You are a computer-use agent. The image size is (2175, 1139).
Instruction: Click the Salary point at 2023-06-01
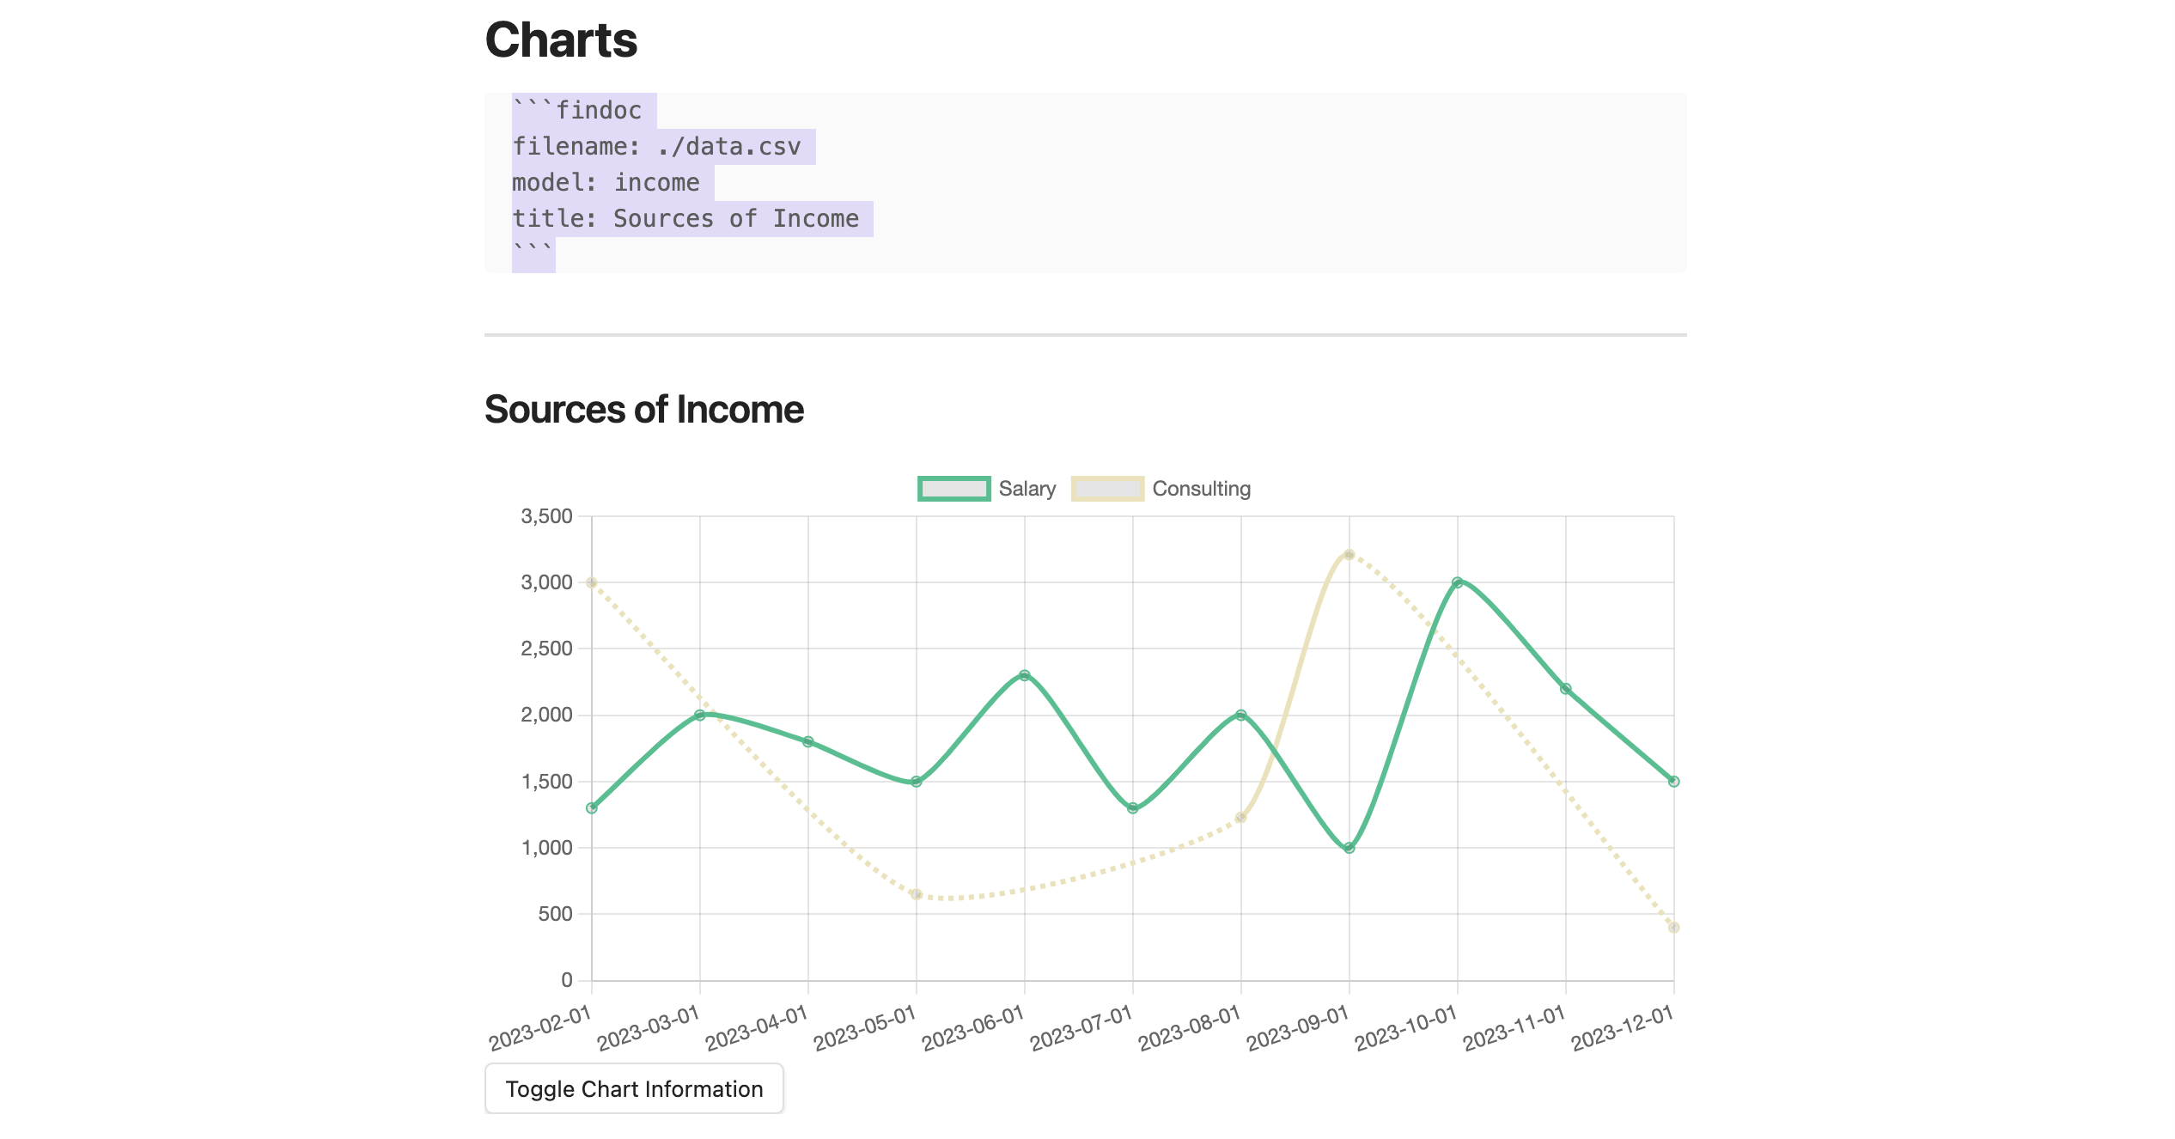1024,675
